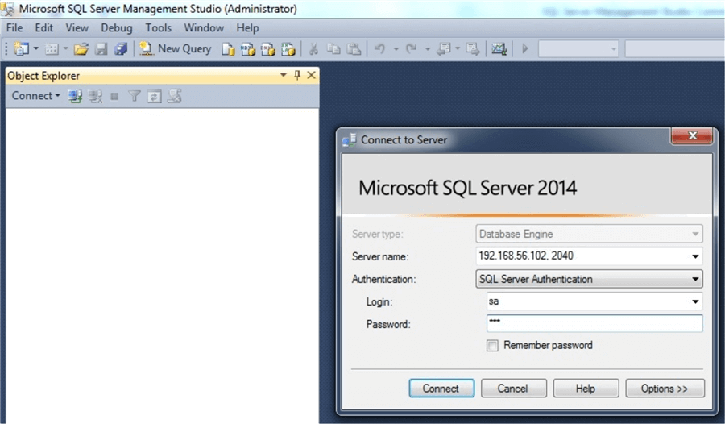Click the Start Debugging play icon
The width and height of the screenshot is (725, 424).
pyautogui.click(x=524, y=48)
